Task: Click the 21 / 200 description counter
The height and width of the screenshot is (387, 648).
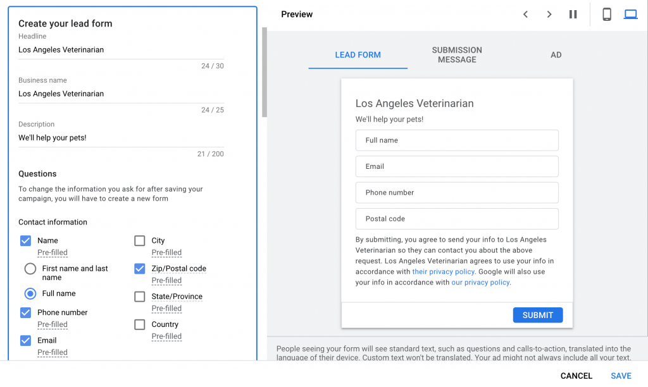Action: pos(210,154)
